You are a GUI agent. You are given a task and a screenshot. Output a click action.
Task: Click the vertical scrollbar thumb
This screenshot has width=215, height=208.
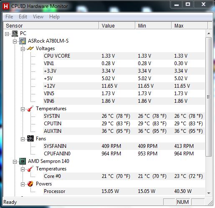[x=209, y=97]
